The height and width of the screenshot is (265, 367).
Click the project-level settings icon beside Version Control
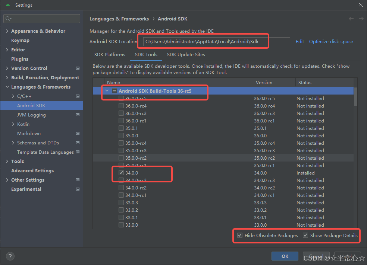78,68
